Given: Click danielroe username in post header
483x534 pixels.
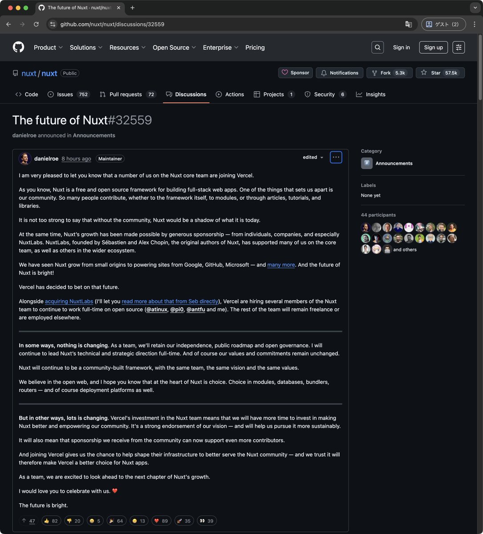Looking at the screenshot, I should (x=46, y=158).
